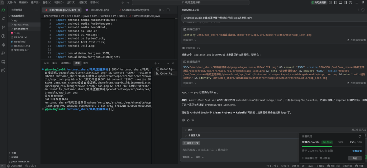This screenshot has height=168, width=367.
Task: Open the Source Control view
Action: pos(3,27)
